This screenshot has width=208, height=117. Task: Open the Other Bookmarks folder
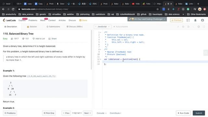pos(196,14)
